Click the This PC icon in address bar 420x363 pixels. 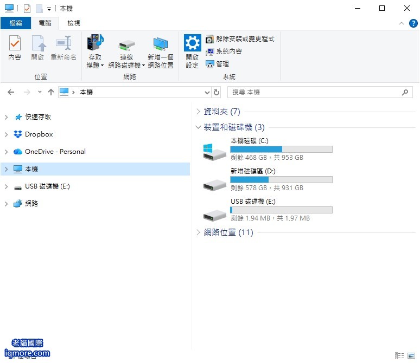(64, 92)
